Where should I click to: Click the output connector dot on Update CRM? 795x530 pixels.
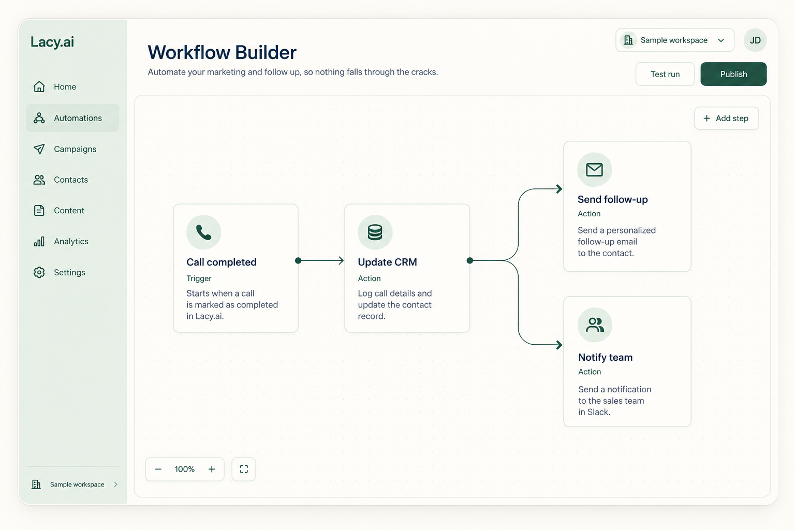point(470,261)
